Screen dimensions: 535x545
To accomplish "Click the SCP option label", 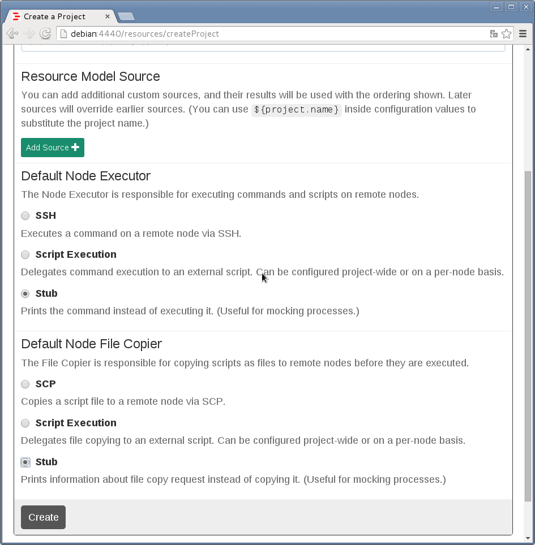I will [46, 384].
